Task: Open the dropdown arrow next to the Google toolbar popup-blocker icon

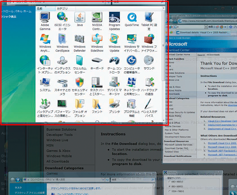Action: (225, 27)
